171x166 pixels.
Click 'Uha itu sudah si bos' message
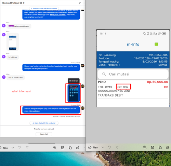pyautogui.click(x=16, y=78)
